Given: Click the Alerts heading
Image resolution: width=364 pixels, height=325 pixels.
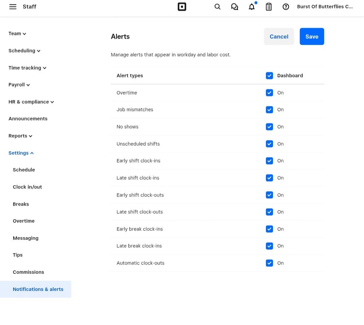Looking at the screenshot, I should coord(120,37).
